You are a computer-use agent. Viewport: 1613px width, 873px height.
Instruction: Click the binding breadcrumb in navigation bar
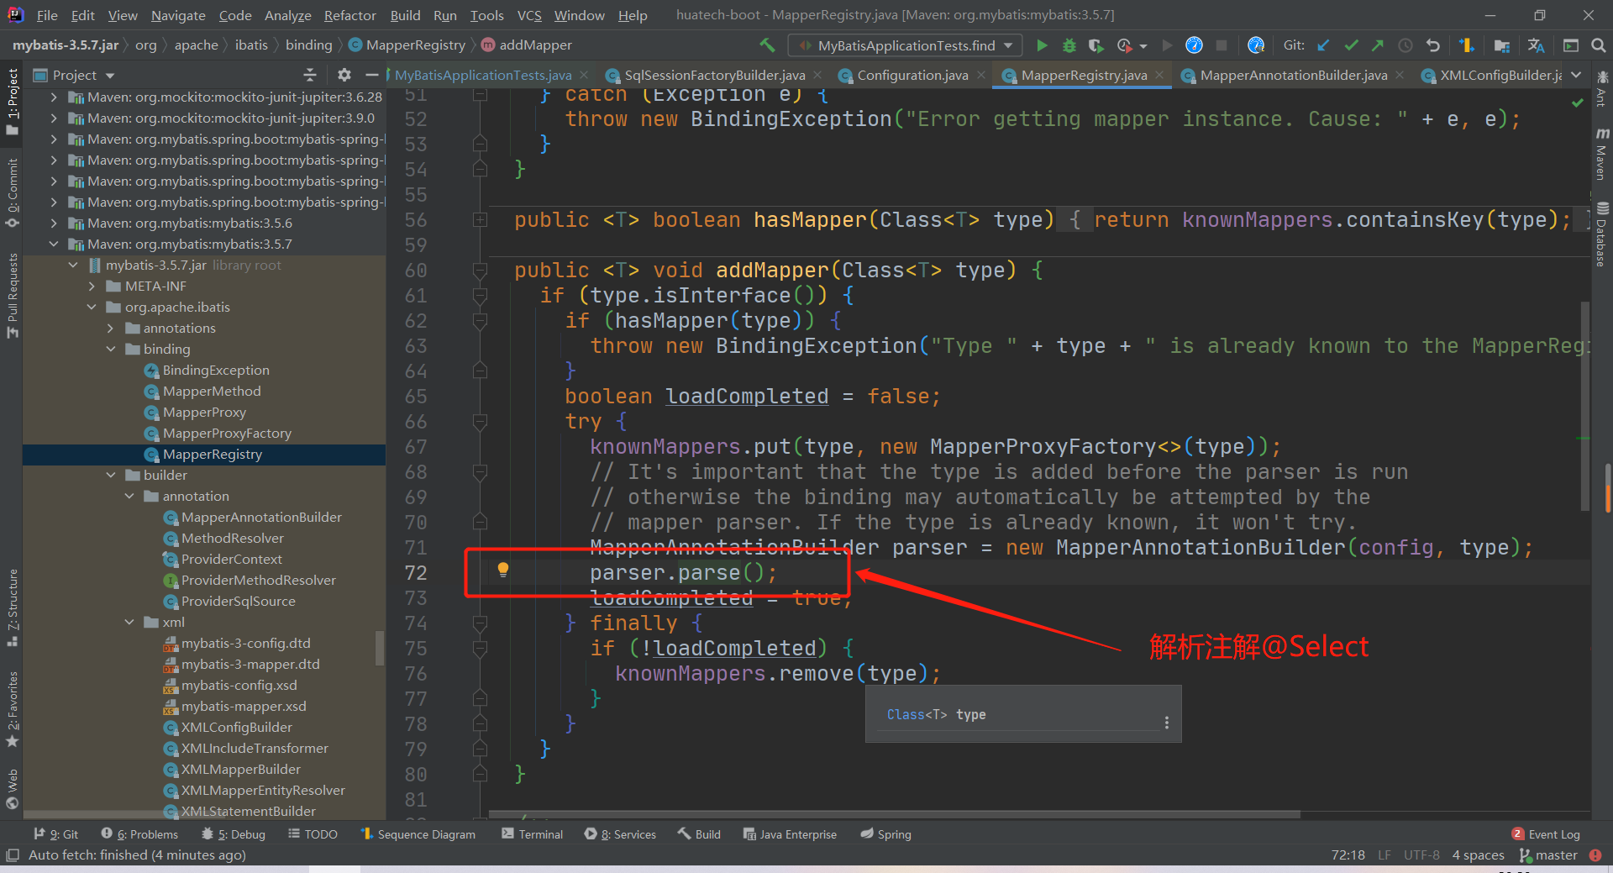click(308, 45)
